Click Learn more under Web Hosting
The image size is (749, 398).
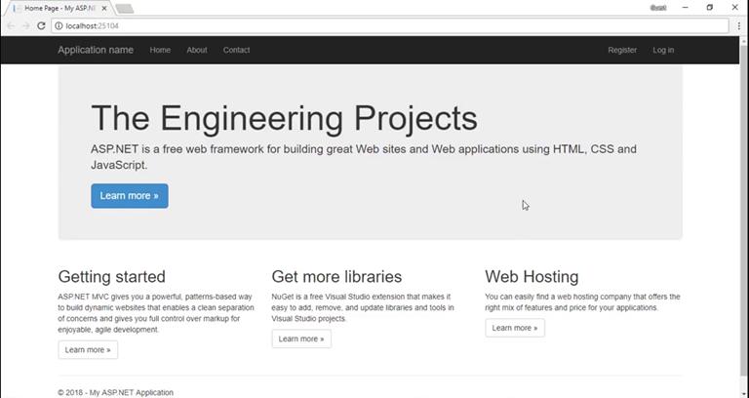click(515, 328)
